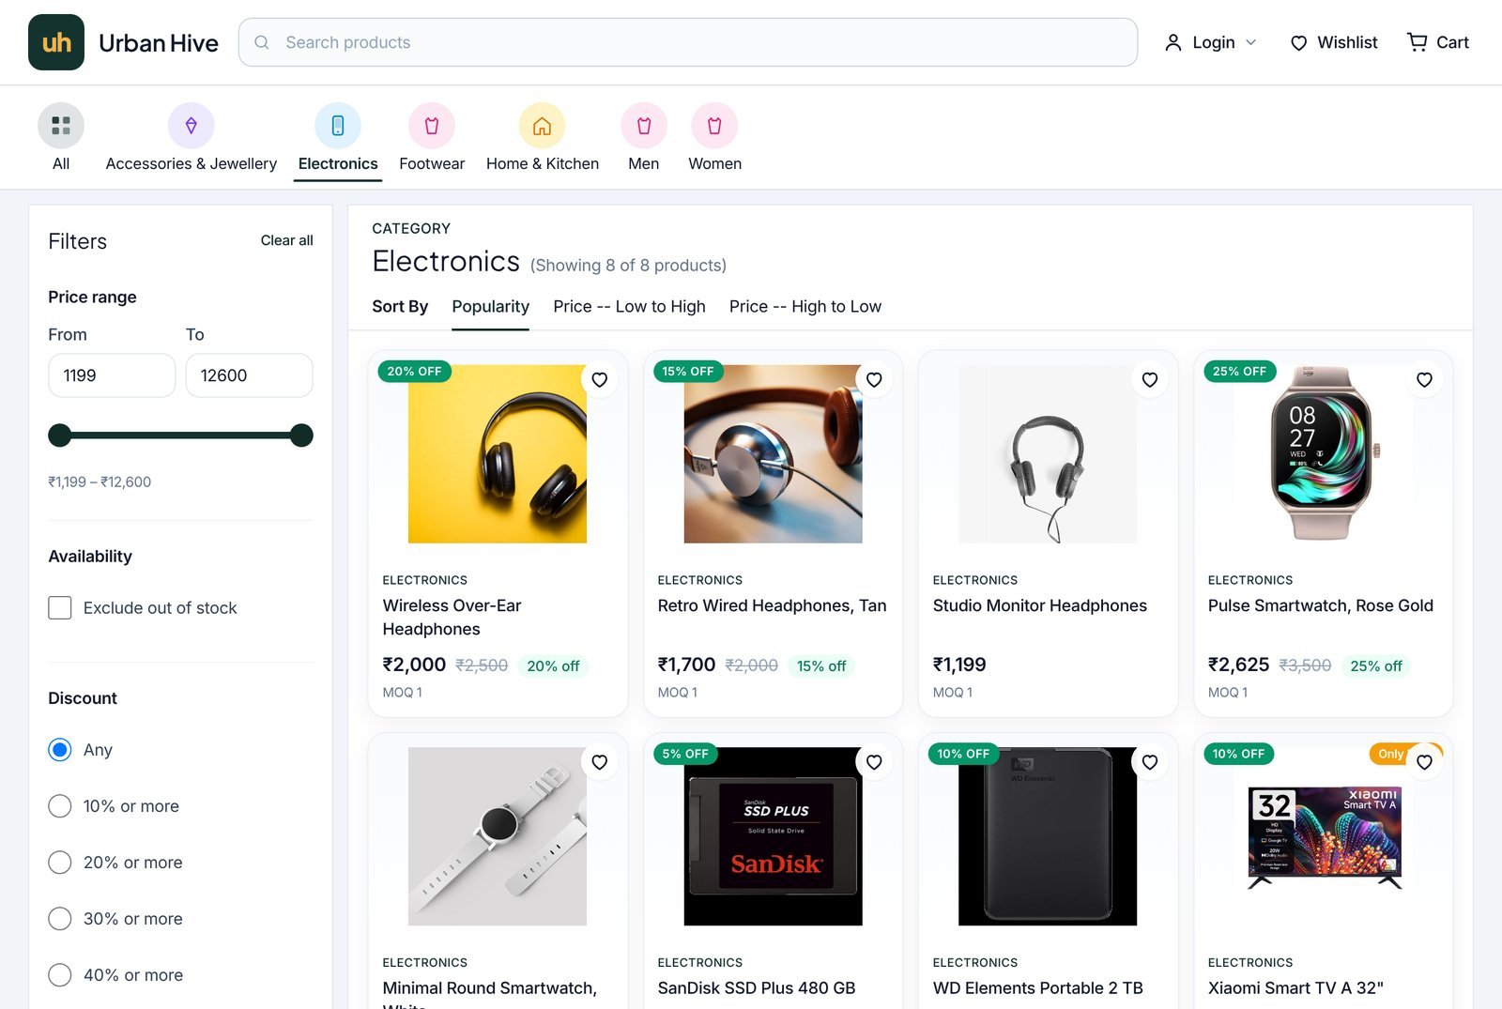
Task: Click the Urban Hive logo
Action: pos(56,42)
